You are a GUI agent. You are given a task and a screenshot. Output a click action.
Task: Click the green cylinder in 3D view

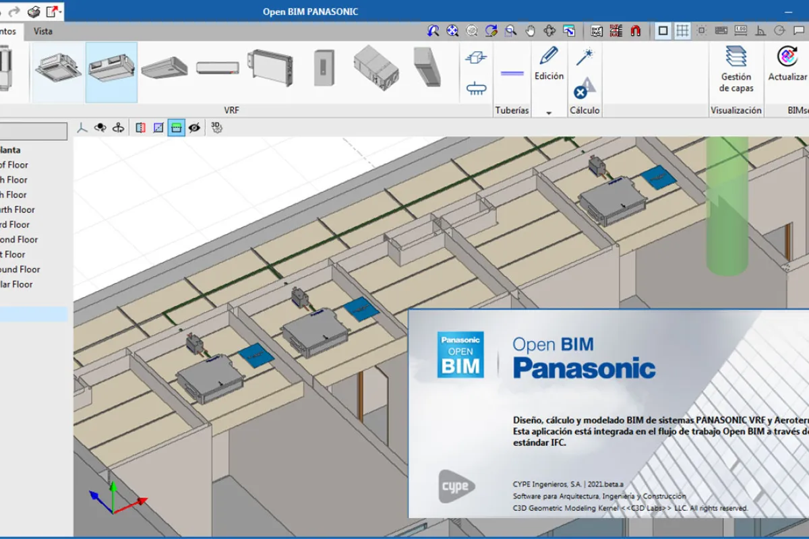pos(727,205)
